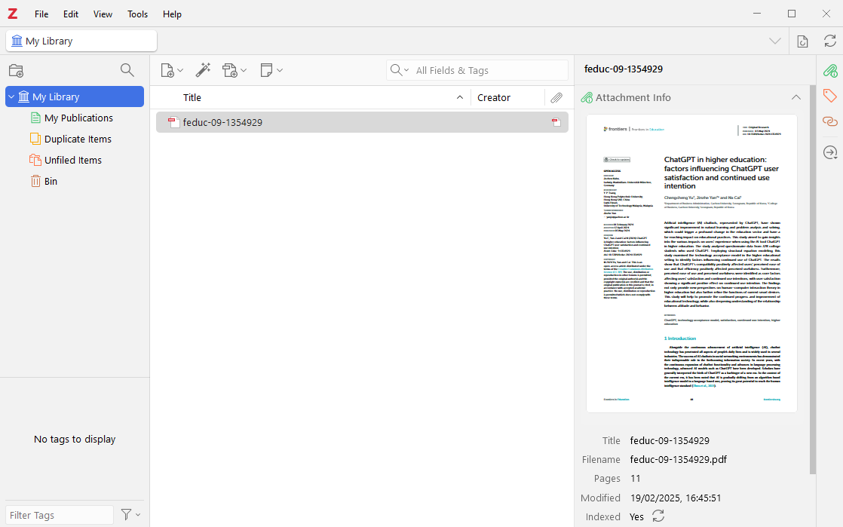Click the Sync with zotero.org icon
This screenshot has height=527, width=843.
[830, 41]
